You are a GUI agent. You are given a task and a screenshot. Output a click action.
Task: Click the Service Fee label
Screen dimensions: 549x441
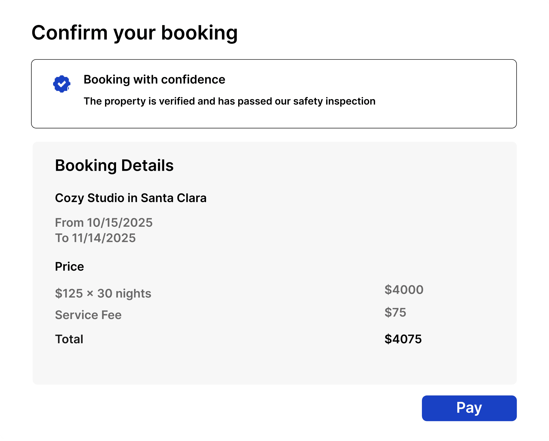pyautogui.click(x=88, y=315)
